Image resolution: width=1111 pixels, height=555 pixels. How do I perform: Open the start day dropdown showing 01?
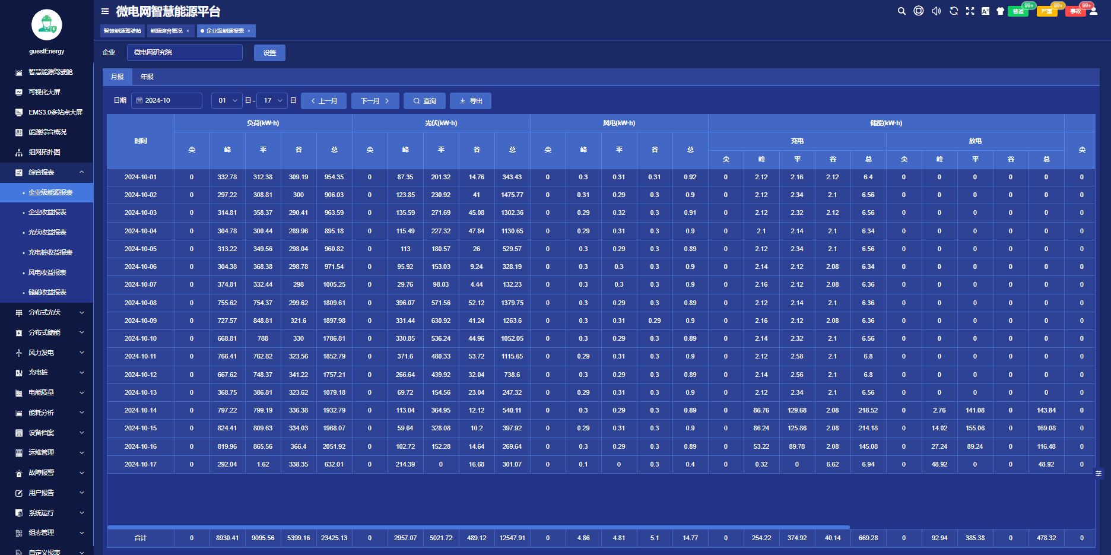click(x=227, y=101)
